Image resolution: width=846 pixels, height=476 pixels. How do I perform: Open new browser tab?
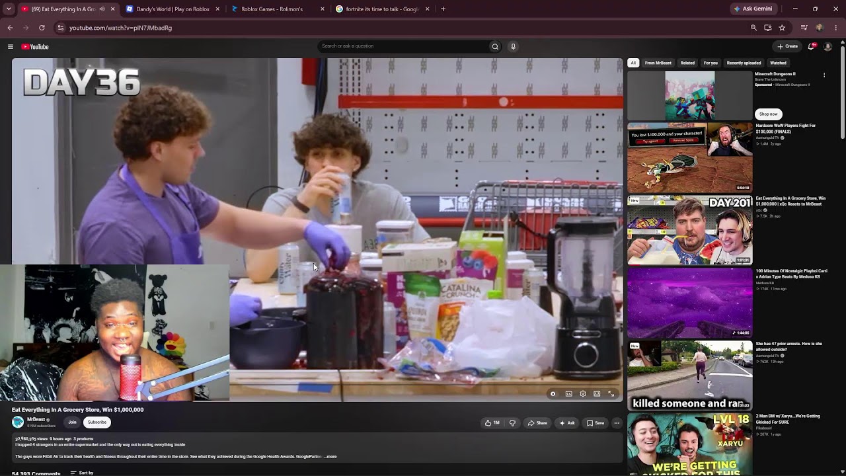443,9
